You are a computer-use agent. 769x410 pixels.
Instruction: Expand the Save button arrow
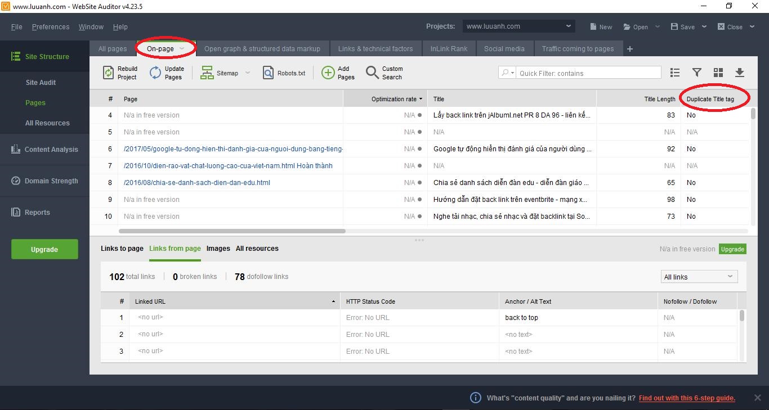click(704, 27)
